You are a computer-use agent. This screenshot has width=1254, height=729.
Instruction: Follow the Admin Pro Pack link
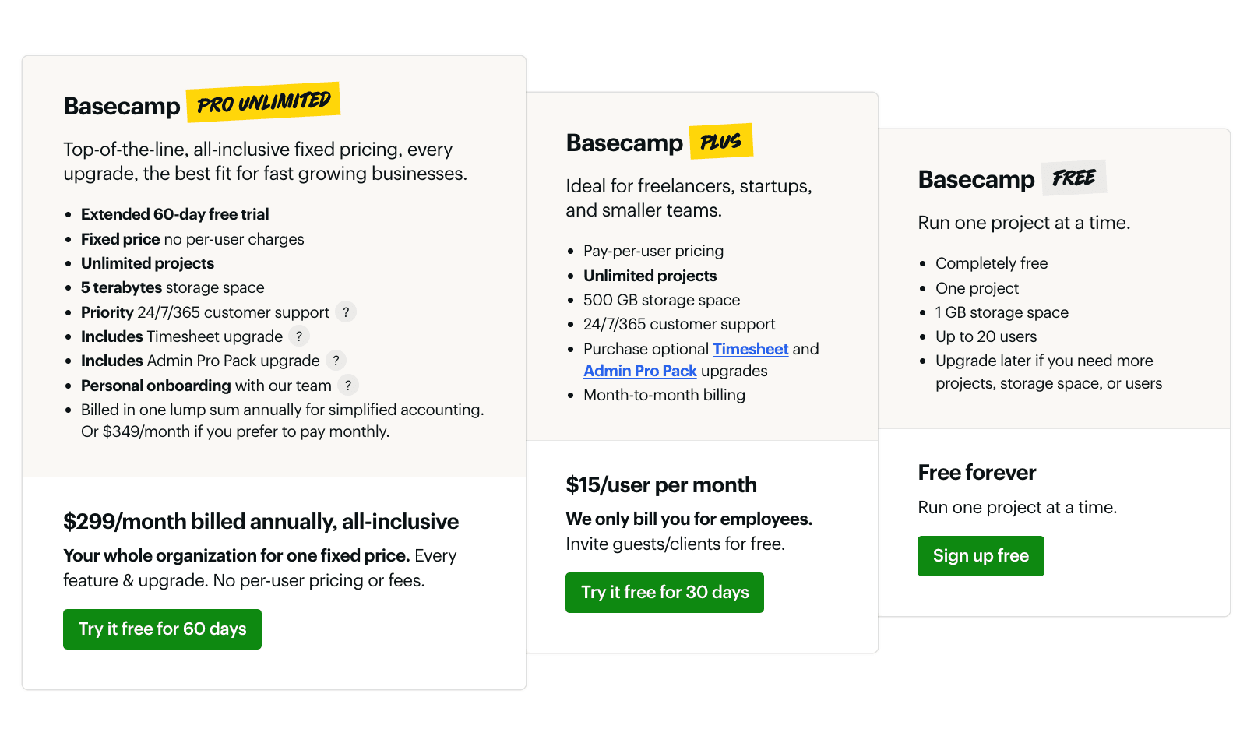[639, 372]
